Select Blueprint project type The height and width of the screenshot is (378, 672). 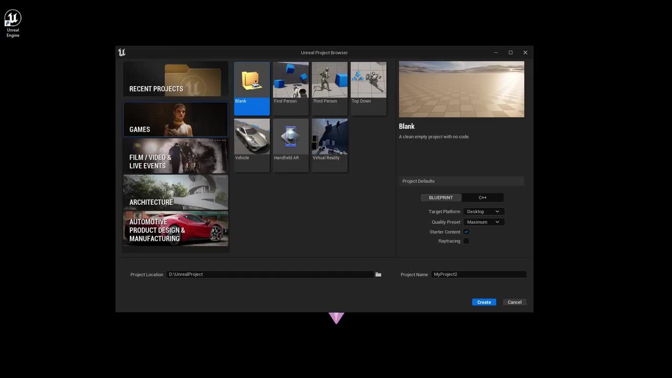(441, 197)
